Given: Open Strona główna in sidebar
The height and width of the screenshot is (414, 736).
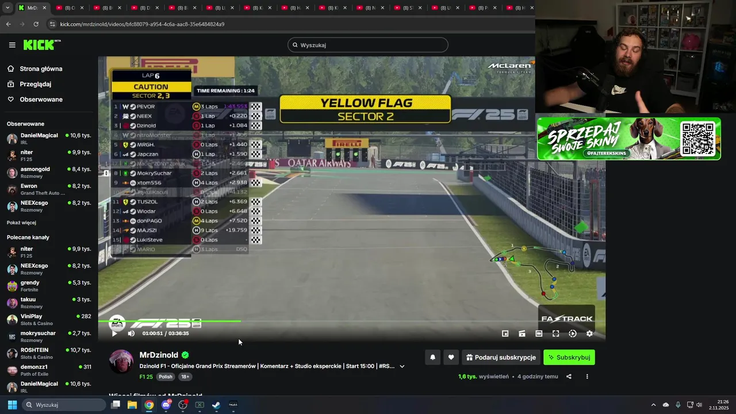Looking at the screenshot, I should pos(41,69).
